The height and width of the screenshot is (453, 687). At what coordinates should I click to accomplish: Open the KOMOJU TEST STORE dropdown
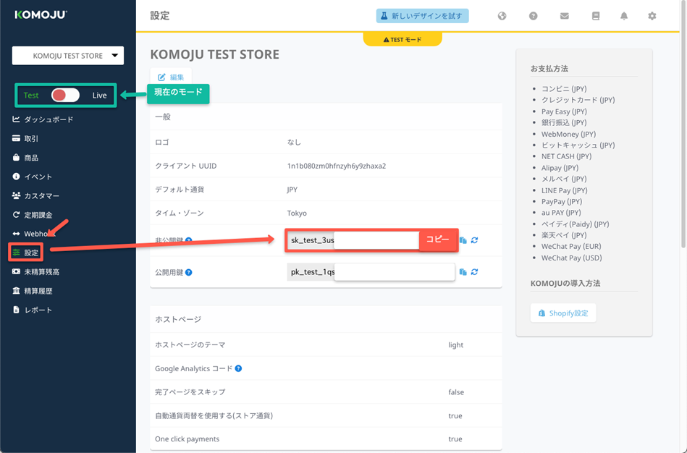tap(68, 56)
